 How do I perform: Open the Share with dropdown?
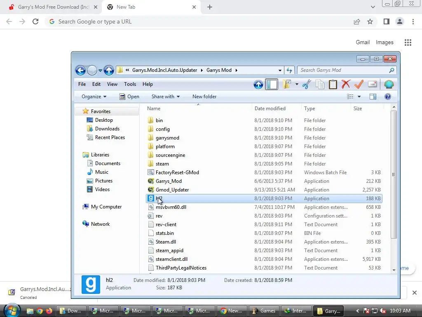coord(166,97)
